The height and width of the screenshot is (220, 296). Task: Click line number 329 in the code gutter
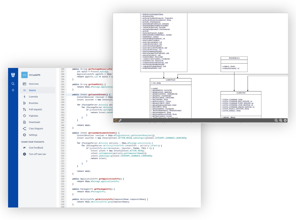point(63,179)
